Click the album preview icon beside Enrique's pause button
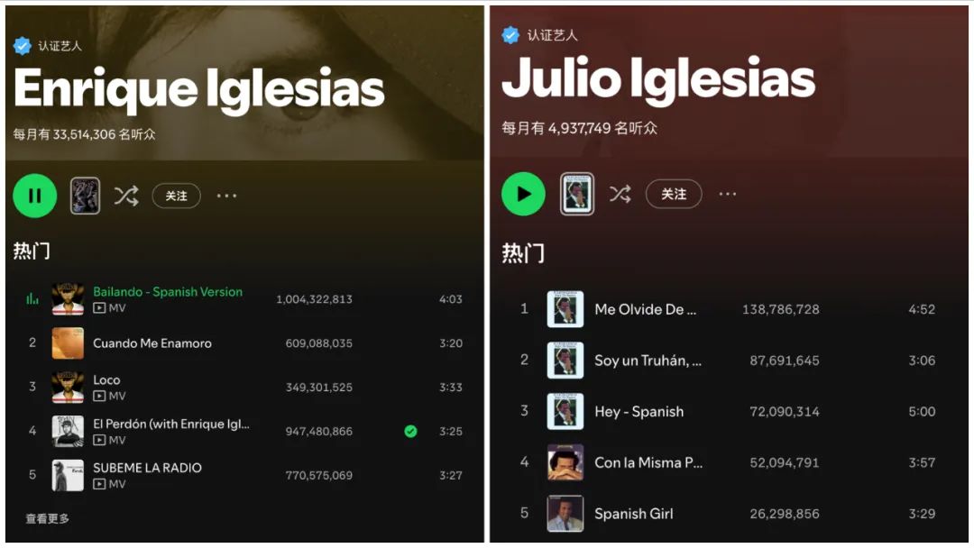Screen dimensions: 974x548 click(x=85, y=196)
